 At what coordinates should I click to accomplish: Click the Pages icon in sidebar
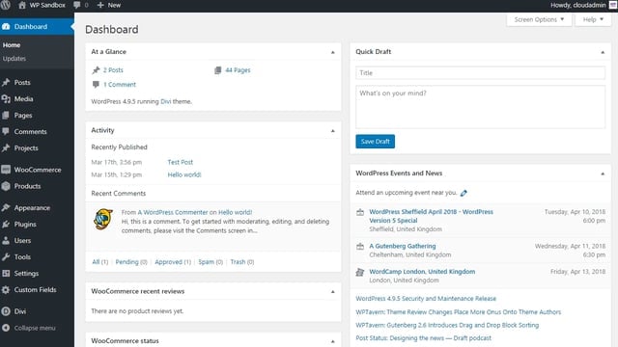(x=6, y=116)
